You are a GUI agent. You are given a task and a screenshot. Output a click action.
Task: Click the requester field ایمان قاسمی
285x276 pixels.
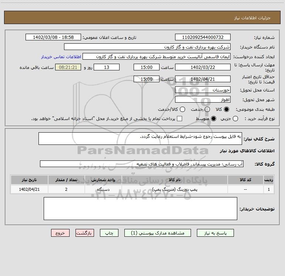[157, 56]
